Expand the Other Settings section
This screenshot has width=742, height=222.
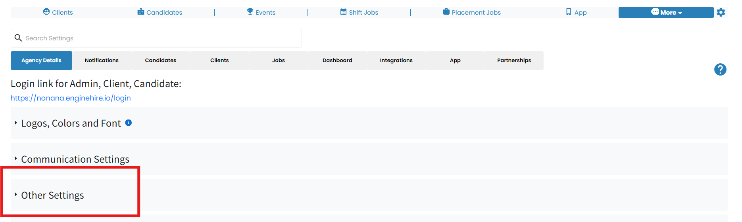(x=369, y=195)
